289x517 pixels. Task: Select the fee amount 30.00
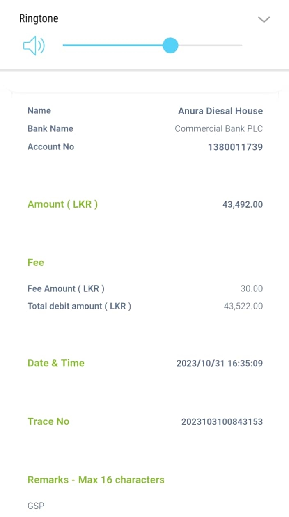(x=251, y=289)
